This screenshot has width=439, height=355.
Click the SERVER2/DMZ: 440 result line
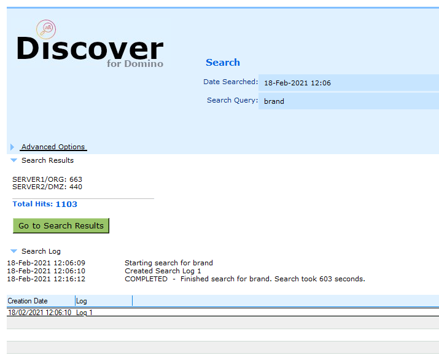(x=47, y=187)
